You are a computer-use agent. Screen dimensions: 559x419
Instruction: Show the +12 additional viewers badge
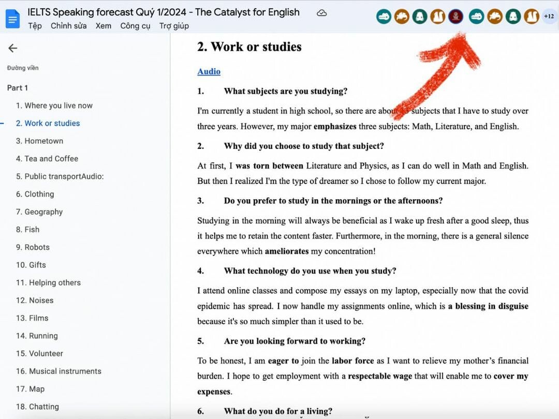[x=549, y=17]
